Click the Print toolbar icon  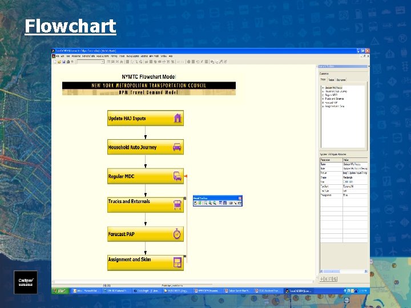(x=68, y=62)
